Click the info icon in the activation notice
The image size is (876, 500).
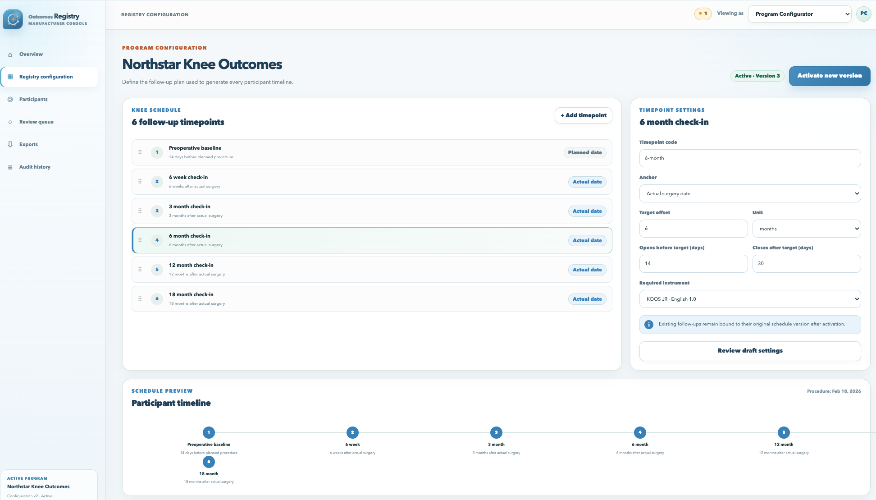(x=649, y=325)
